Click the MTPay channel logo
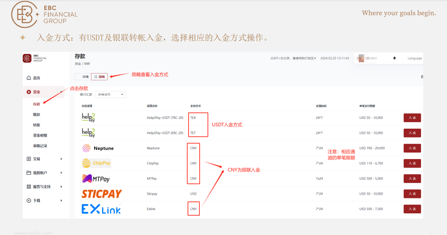Viewport: 447px width, 235px height. pyautogui.click(x=96, y=179)
